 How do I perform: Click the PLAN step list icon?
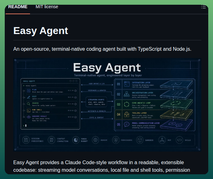pyautogui.click(x=28, y=91)
